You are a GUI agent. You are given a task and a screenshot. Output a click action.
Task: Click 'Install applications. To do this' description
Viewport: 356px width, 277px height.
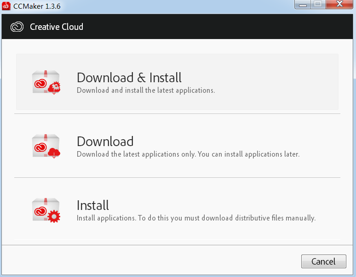196,218
